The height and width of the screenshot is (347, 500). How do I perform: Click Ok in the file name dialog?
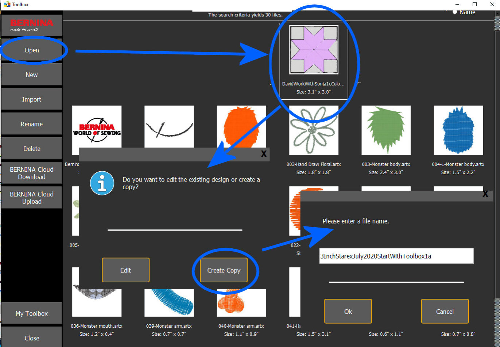click(348, 311)
